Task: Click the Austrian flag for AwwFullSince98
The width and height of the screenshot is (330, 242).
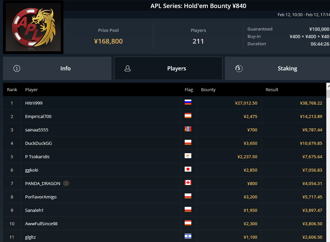Action: pyautogui.click(x=188, y=223)
